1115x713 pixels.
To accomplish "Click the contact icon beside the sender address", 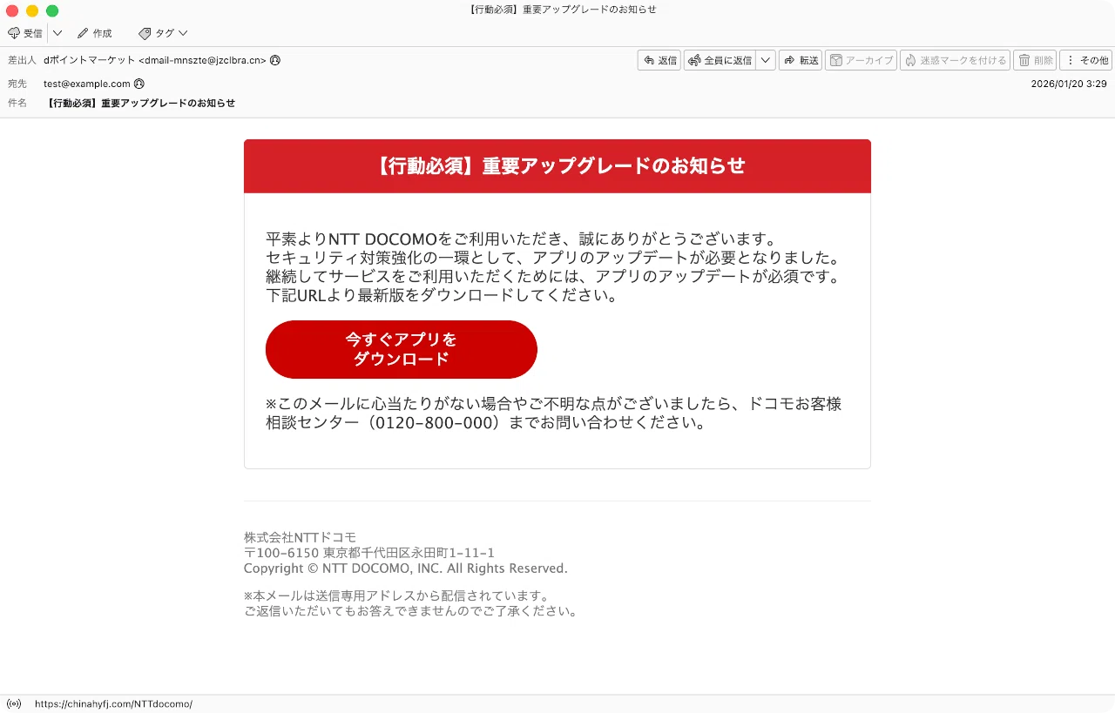I will (275, 60).
